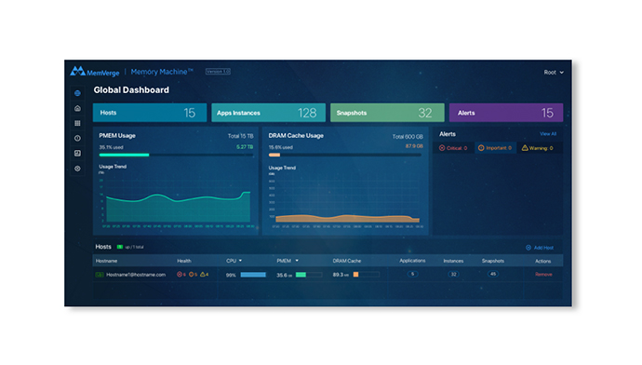Image resolution: width=642 pixels, height=365 pixels.
Task: Open the settings gear sidebar icon
Action: click(77, 169)
